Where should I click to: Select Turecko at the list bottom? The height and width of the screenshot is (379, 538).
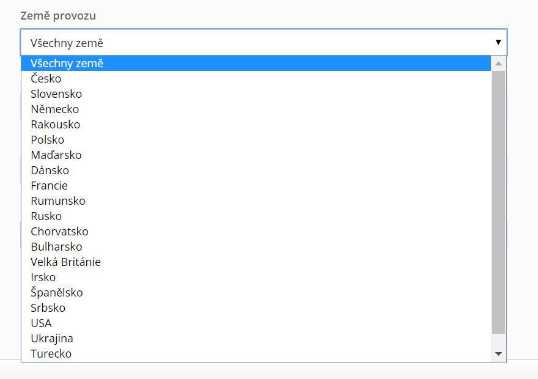256,353
